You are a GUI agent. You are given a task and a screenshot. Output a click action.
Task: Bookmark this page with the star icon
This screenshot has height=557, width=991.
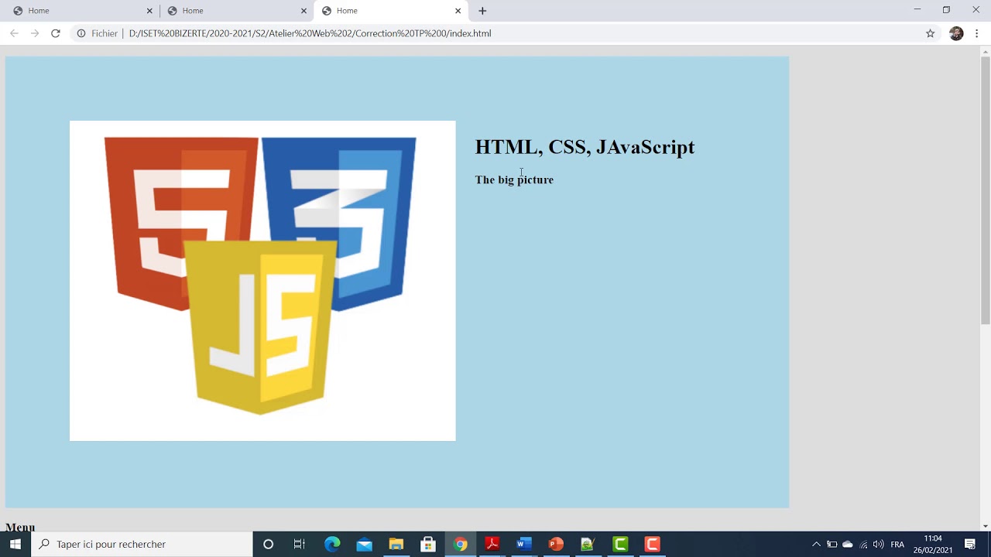(931, 33)
